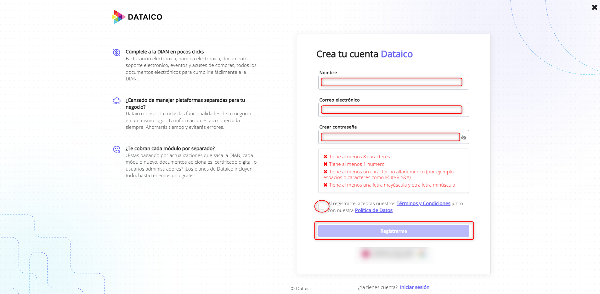Click the red X beside 'carácter no alfanumerico' requirement
The height and width of the screenshot is (294, 600).
(x=325, y=171)
